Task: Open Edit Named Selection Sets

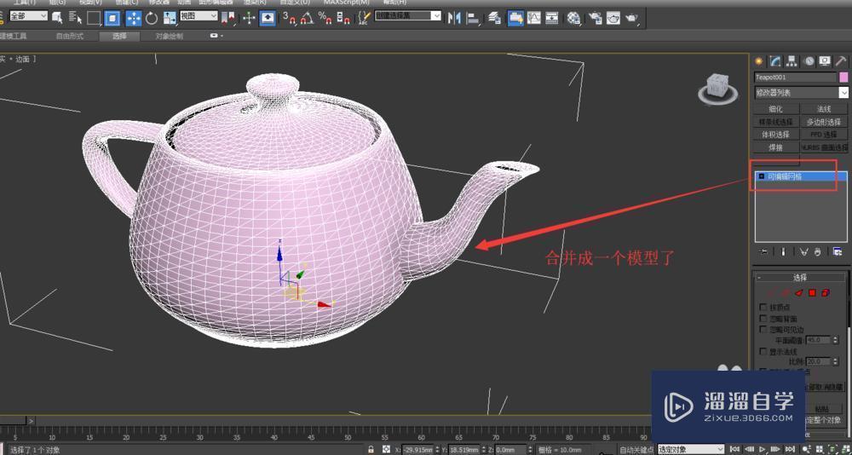Action: [x=365, y=17]
